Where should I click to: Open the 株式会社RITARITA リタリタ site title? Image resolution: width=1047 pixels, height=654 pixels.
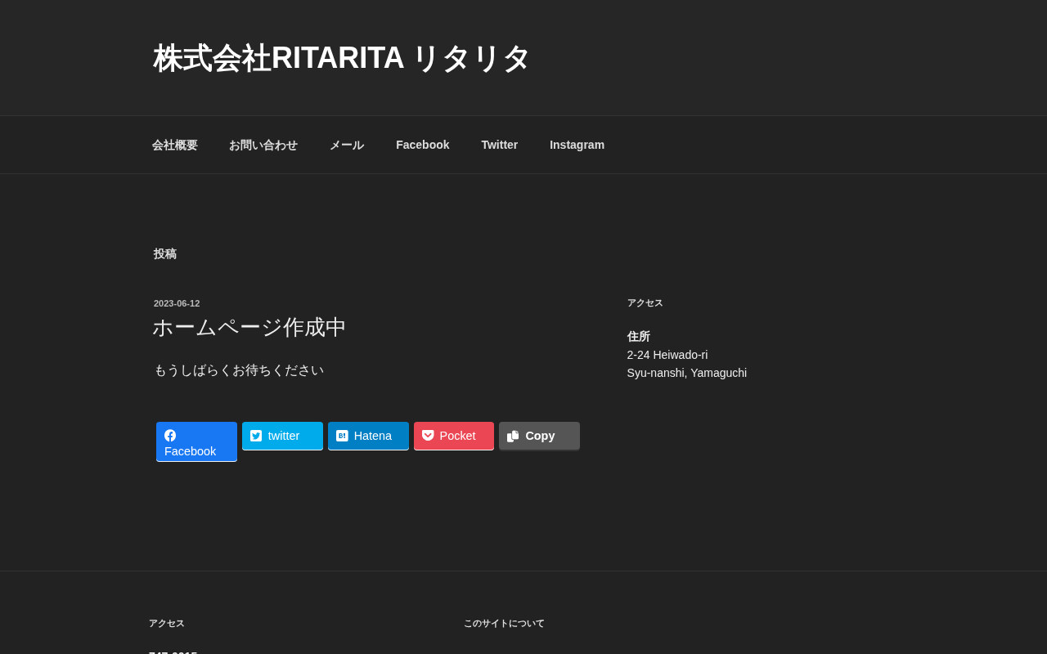(x=342, y=58)
